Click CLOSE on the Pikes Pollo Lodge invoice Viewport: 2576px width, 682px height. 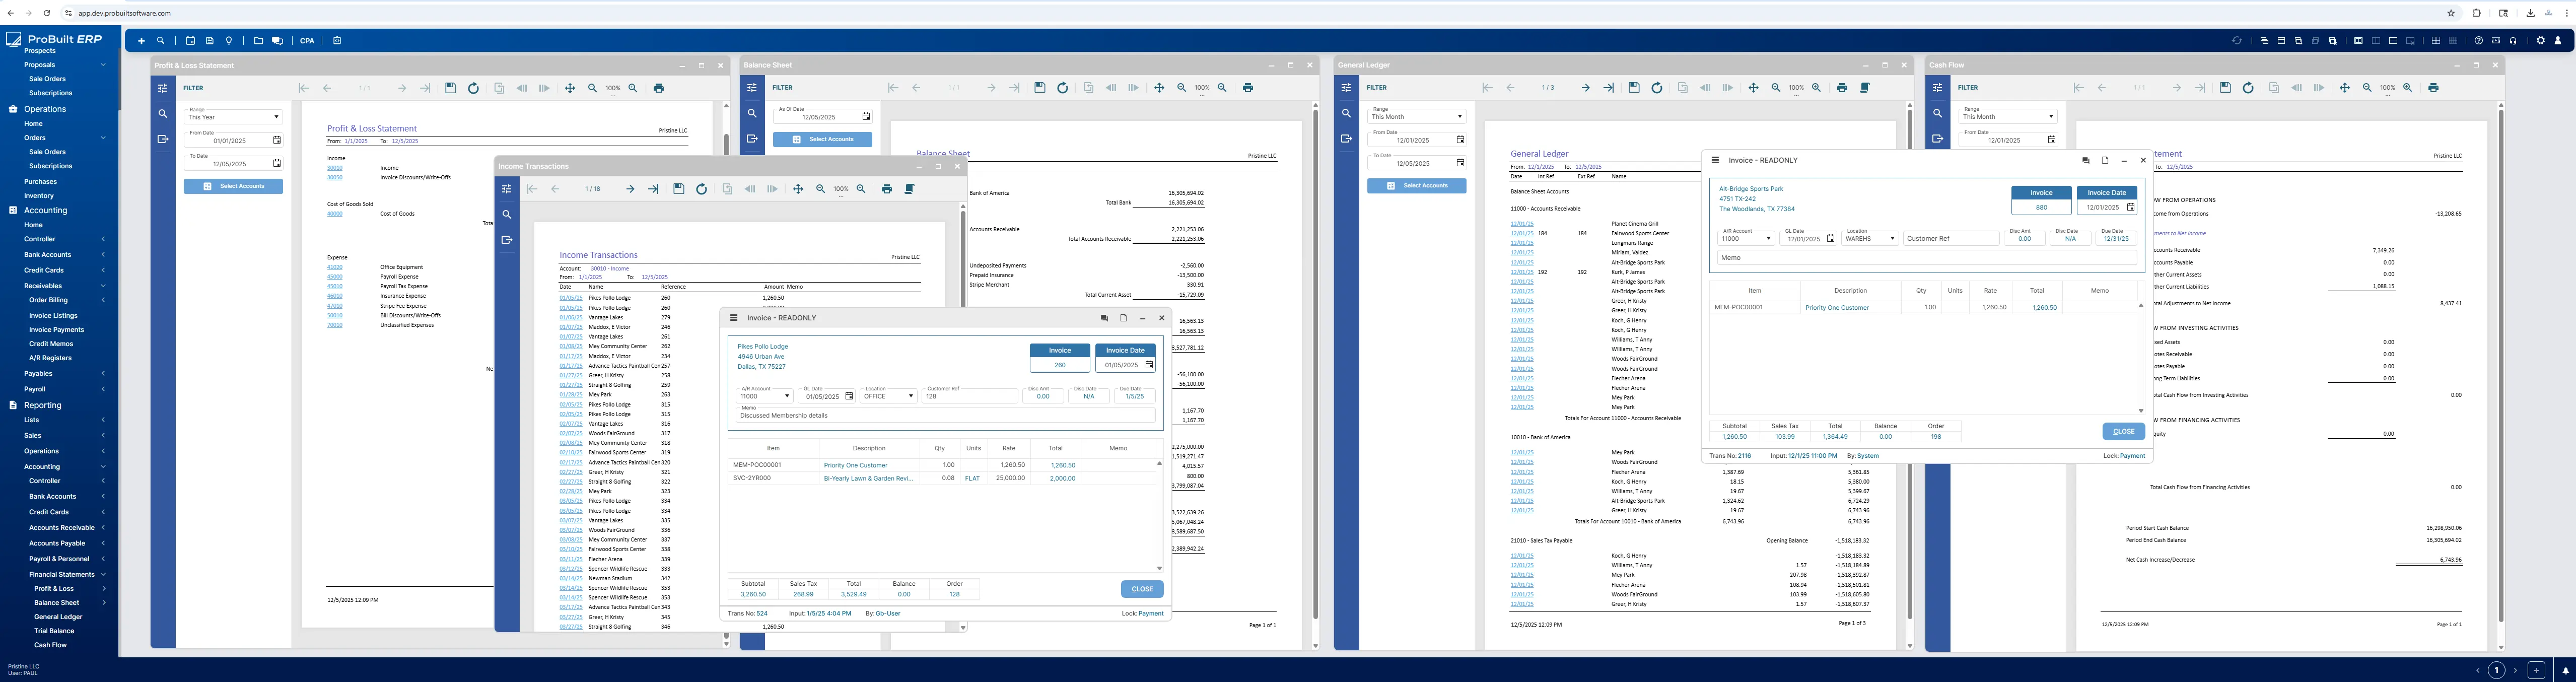point(1141,589)
